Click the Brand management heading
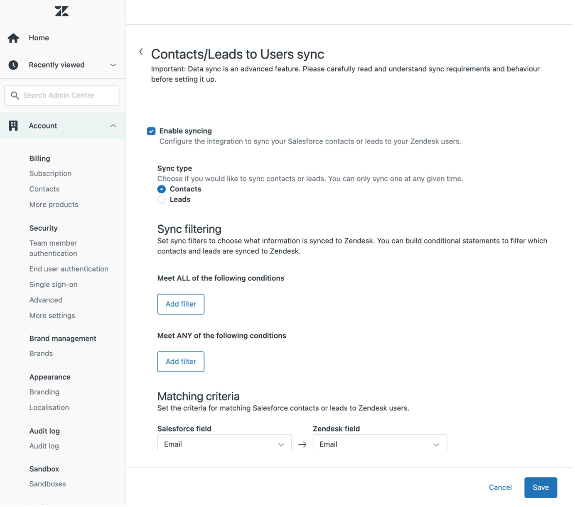The height and width of the screenshot is (507, 575). pyautogui.click(x=63, y=339)
